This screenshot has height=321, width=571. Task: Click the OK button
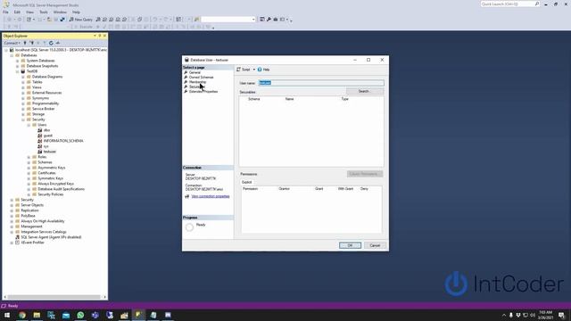coord(350,245)
